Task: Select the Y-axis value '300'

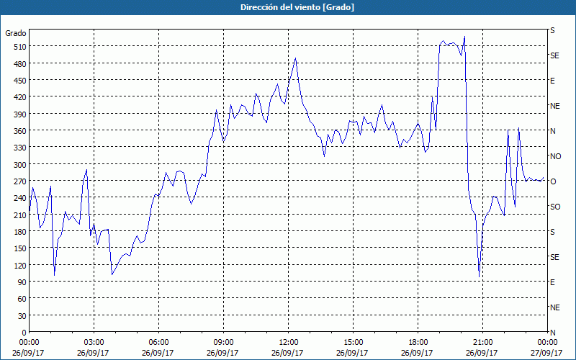Action: pyautogui.click(x=20, y=165)
